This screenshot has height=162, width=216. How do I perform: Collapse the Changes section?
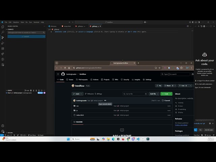(6, 29)
